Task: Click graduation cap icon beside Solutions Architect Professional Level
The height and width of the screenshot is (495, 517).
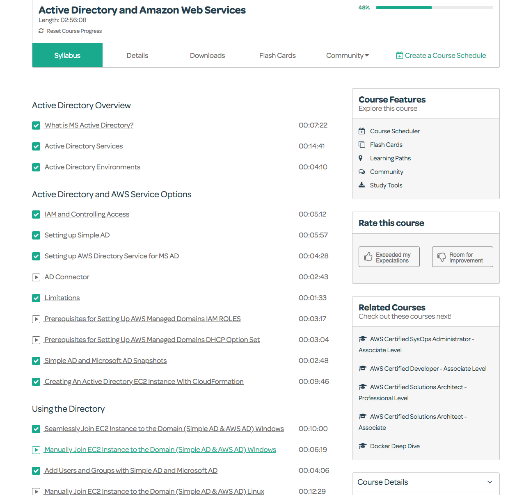Action: [362, 387]
